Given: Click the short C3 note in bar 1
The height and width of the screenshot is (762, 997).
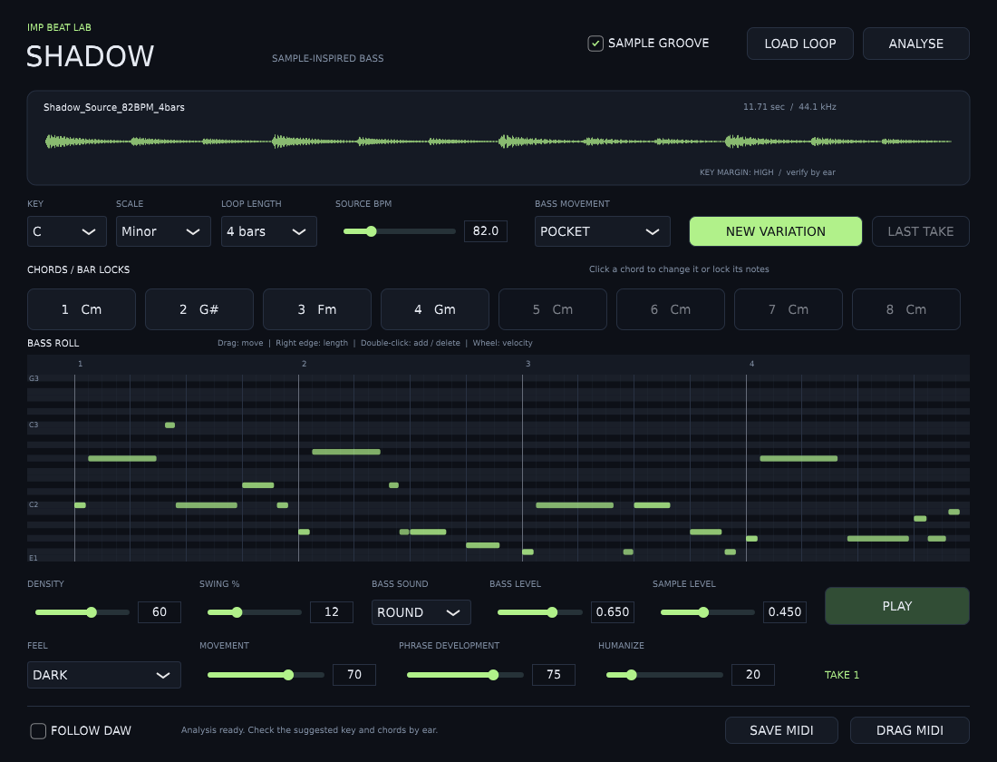Looking at the screenshot, I should [x=169, y=425].
